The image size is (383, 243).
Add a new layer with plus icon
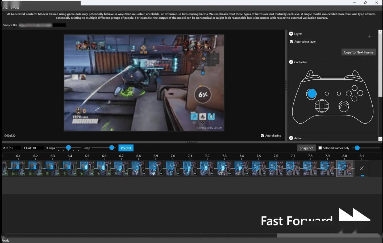(x=370, y=36)
